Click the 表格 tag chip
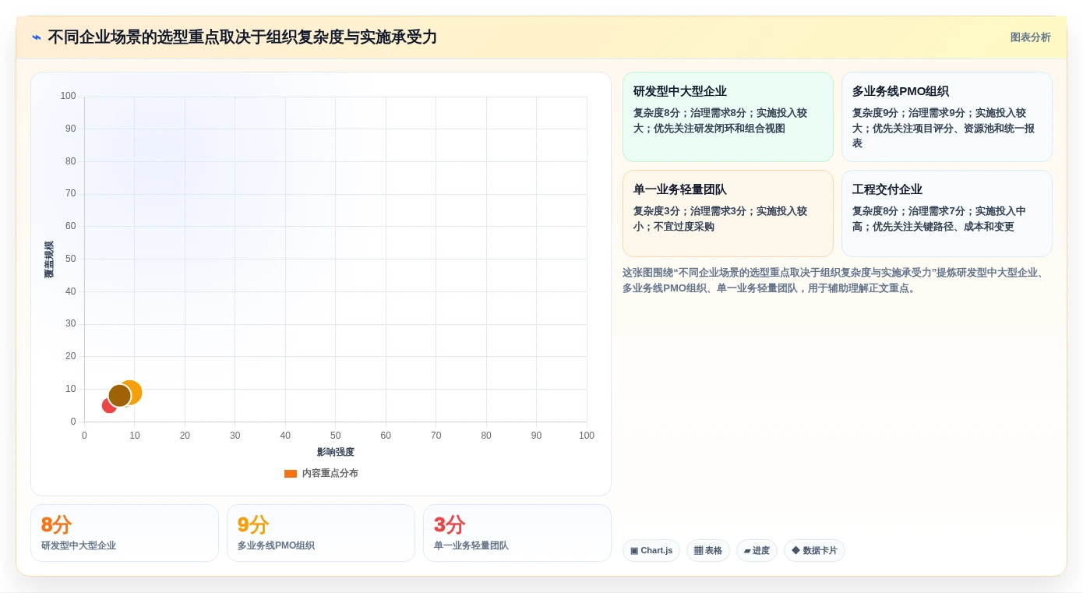 (708, 550)
